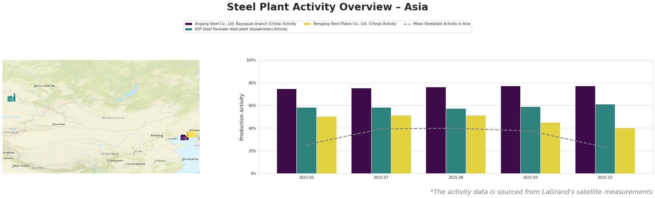Click the Steel Plant Activity Overview title

327,7
